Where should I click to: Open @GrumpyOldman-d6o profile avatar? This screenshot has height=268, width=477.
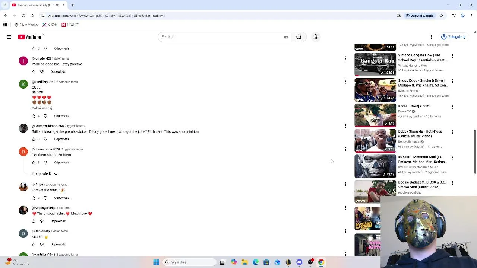[x=23, y=128]
